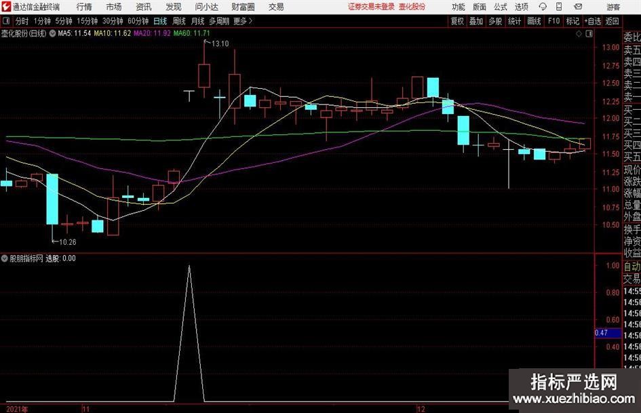Click the 标记 toolbar button
The height and width of the screenshot is (413, 641).
(x=572, y=21)
